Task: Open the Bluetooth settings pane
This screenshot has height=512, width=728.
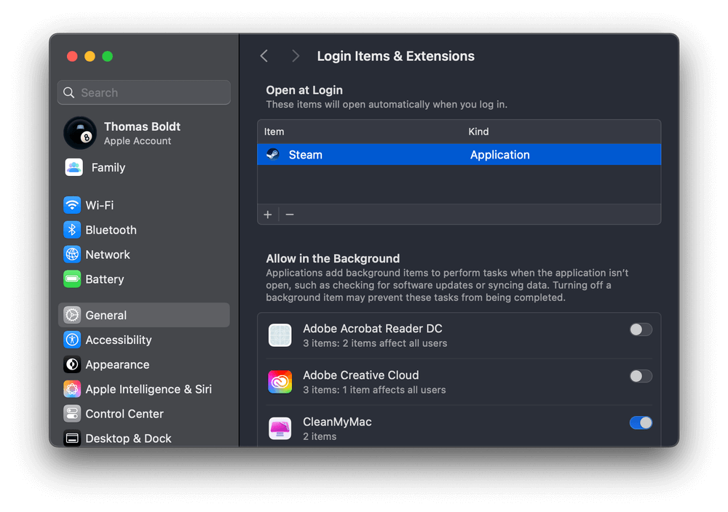Action: click(x=144, y=230)
